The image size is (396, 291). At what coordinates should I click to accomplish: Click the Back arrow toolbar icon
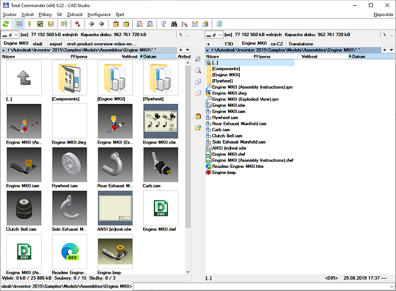(x=92, y=24)
